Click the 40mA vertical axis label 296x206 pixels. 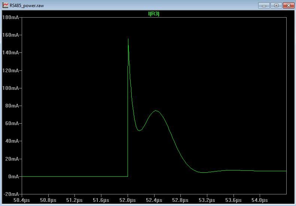pyautogui.click(x=12, y=141)
